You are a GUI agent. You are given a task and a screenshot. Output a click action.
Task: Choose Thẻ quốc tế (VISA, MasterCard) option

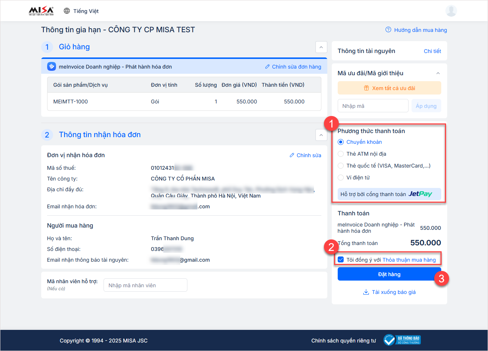click(341, 166)
